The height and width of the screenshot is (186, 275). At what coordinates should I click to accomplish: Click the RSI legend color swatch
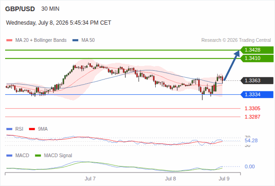[9, 129]
